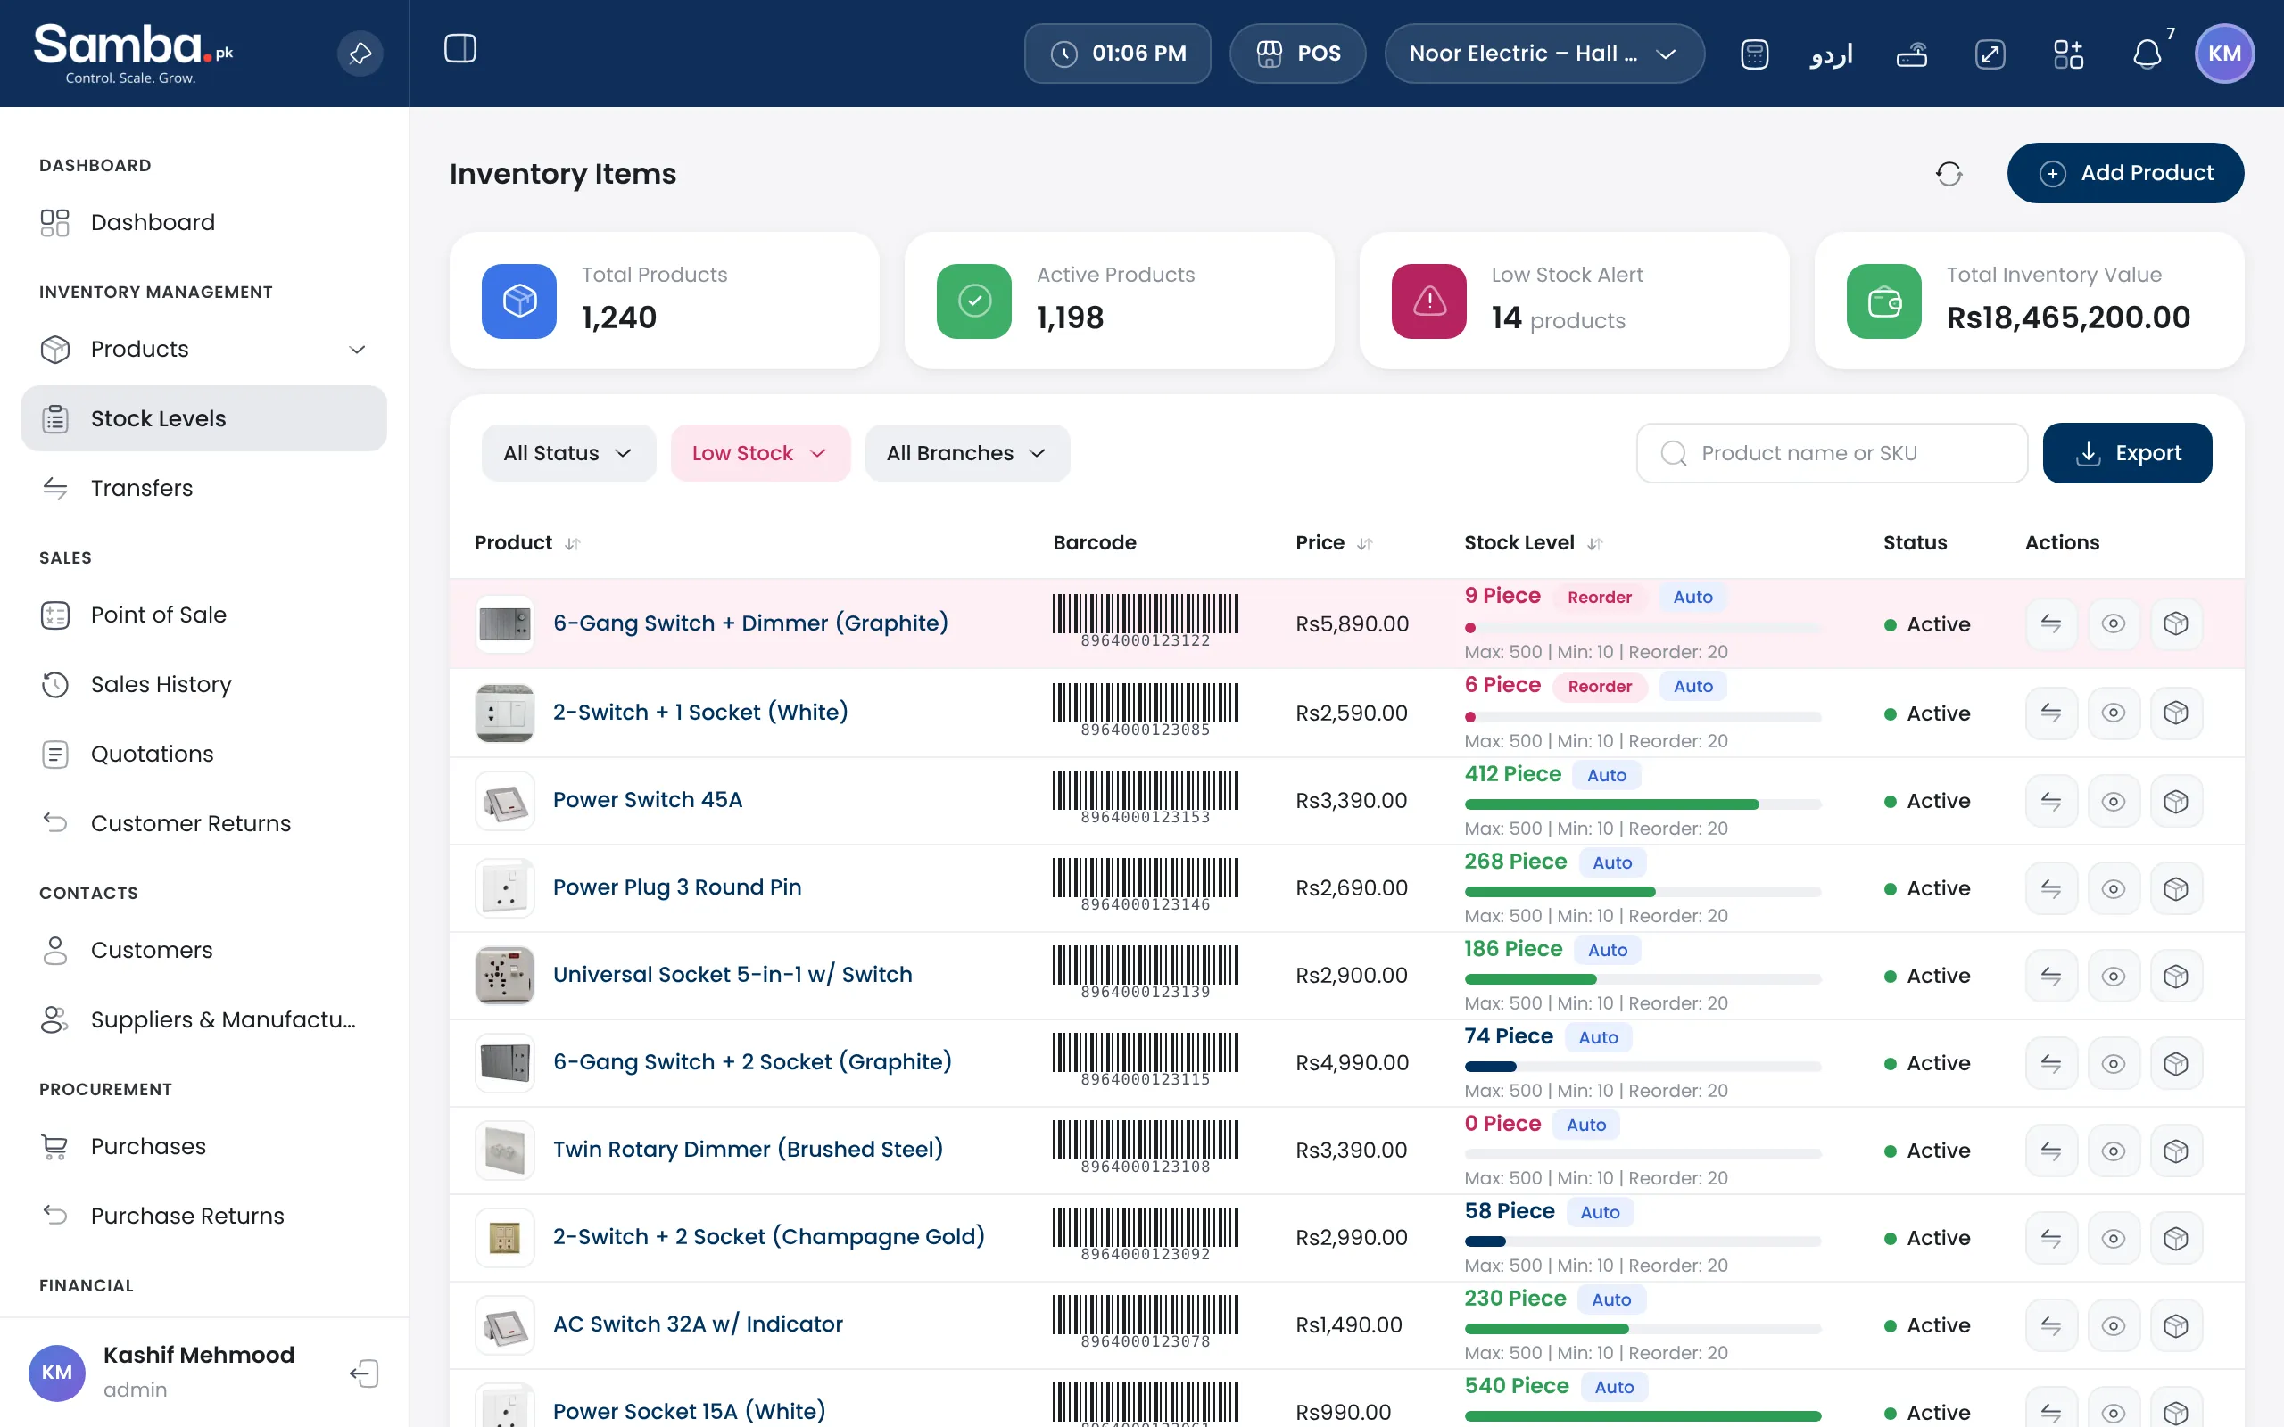Open the Low Stock filter dropdown
2284x1427 pixels.
click(x=760, y=453)
